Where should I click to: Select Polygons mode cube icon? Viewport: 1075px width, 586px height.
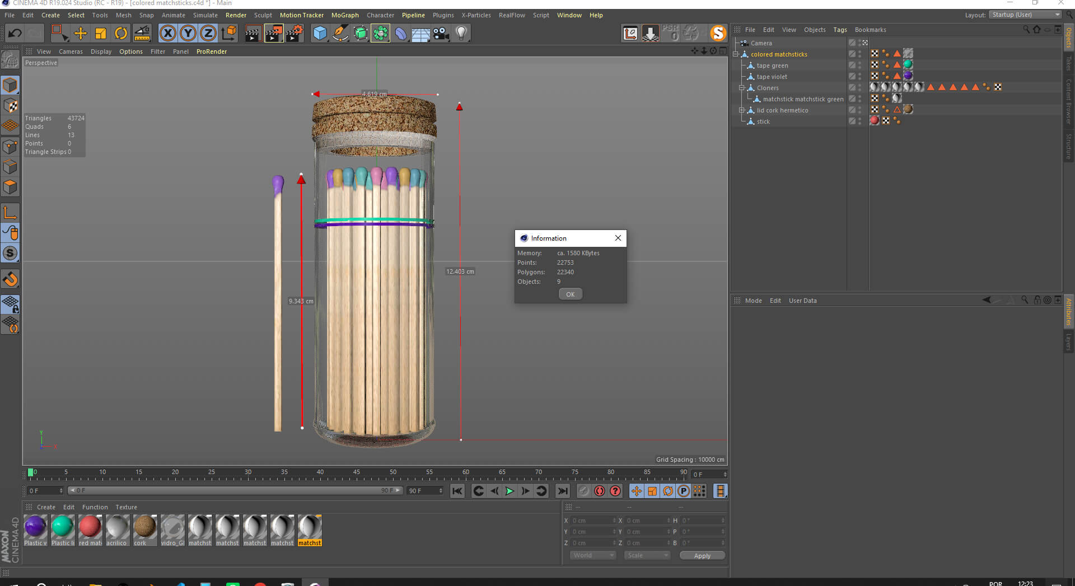(10, 187)
